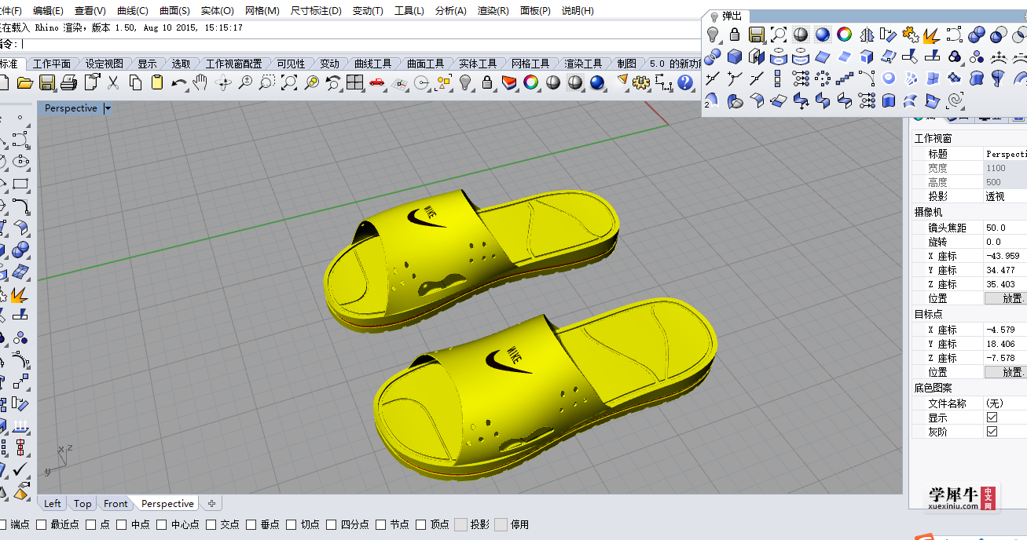Screen dimensions: 1027x540
Task: Uncheck the 显示 checkbox under 底色图案
Action: tap(992, 418)
